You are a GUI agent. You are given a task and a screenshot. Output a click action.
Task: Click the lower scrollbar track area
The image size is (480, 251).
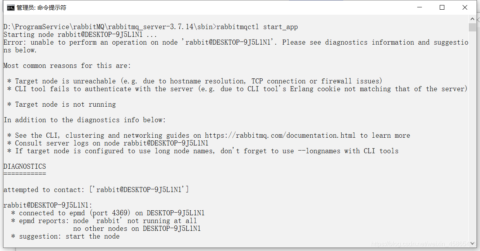click(x=473, y=155)
